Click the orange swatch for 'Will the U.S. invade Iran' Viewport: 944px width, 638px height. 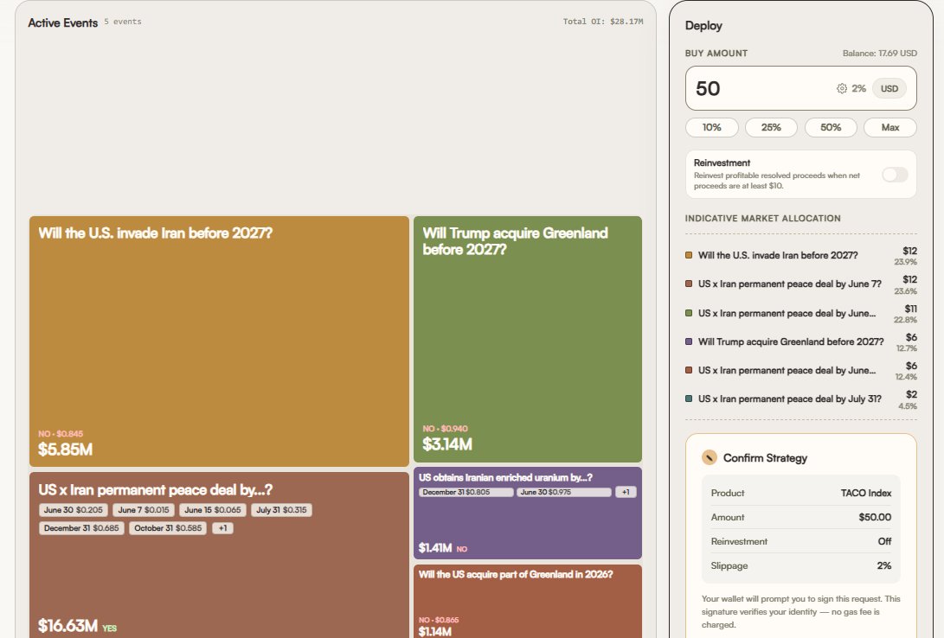point(689,255)
